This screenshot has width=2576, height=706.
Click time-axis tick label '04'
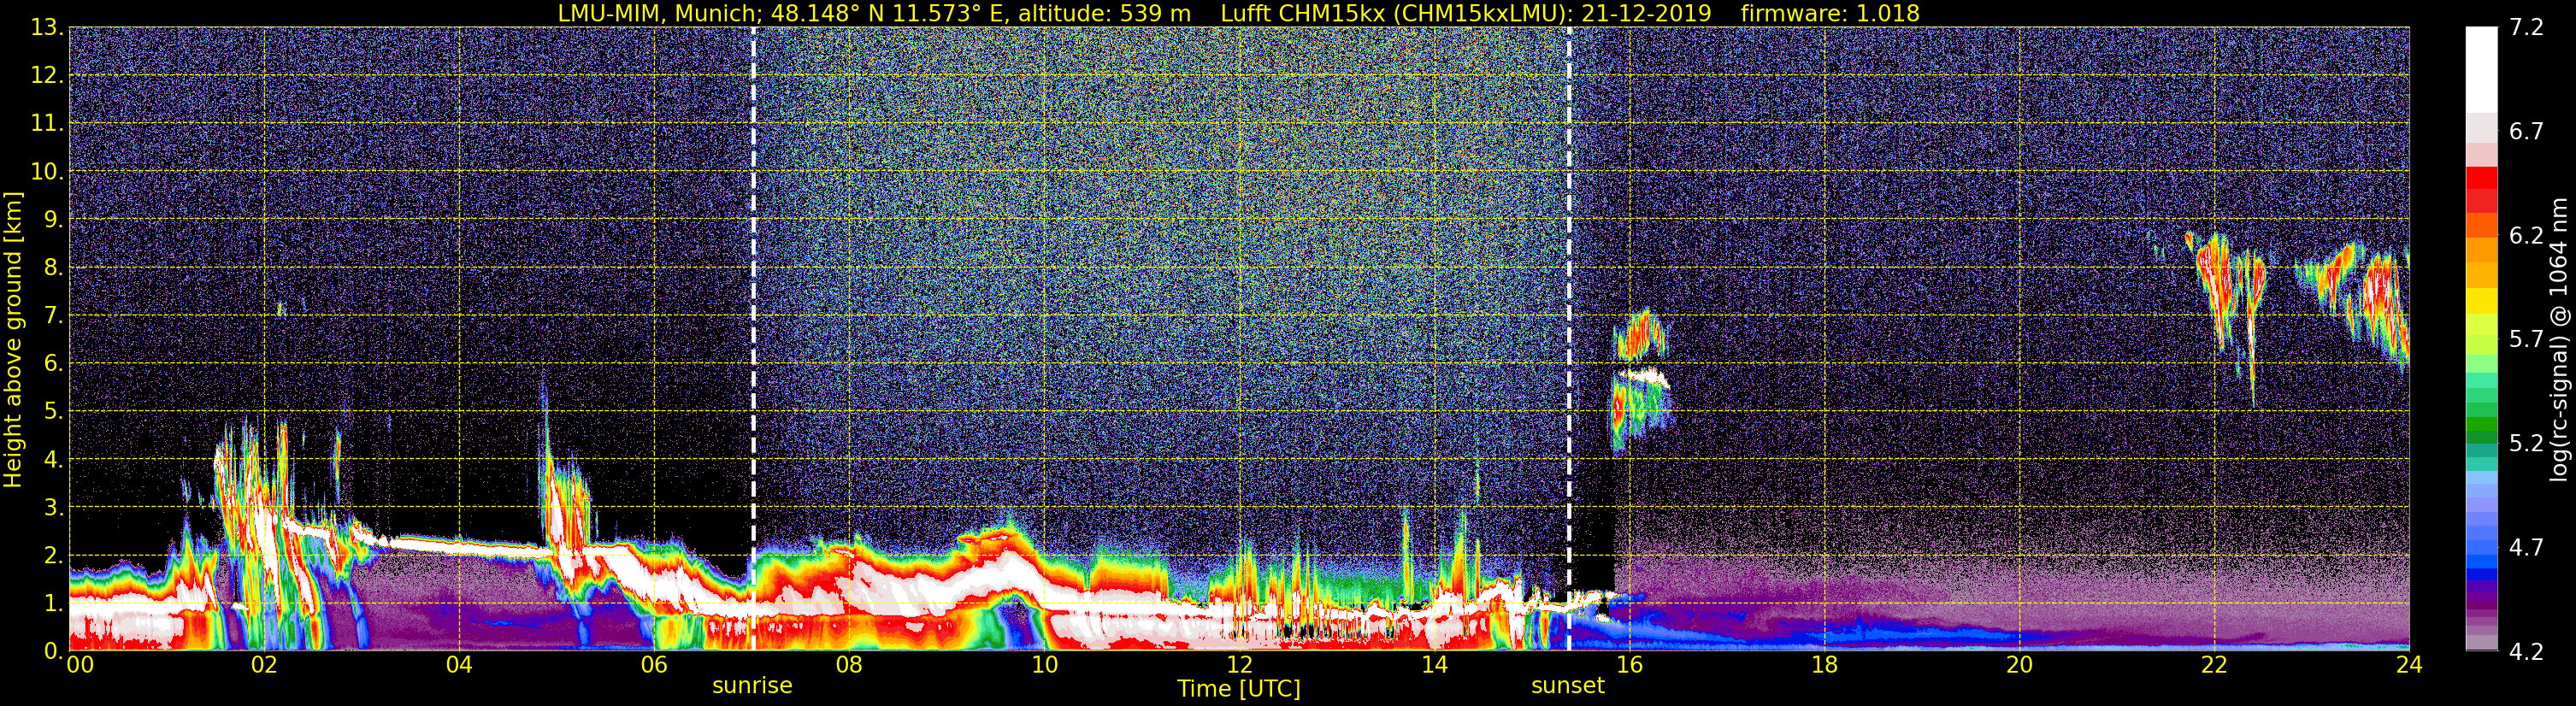(459, 666)
